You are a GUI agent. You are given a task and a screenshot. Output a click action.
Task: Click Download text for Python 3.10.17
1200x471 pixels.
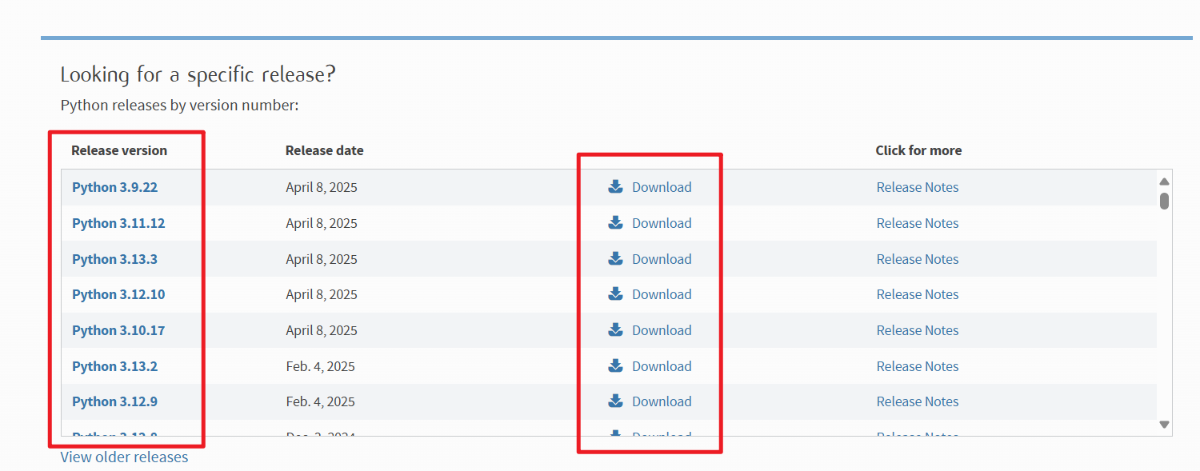click(x=662, y=330)
